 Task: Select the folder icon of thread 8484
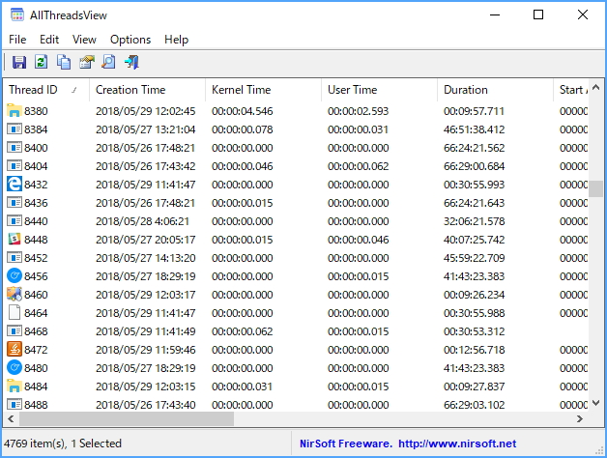14,386
